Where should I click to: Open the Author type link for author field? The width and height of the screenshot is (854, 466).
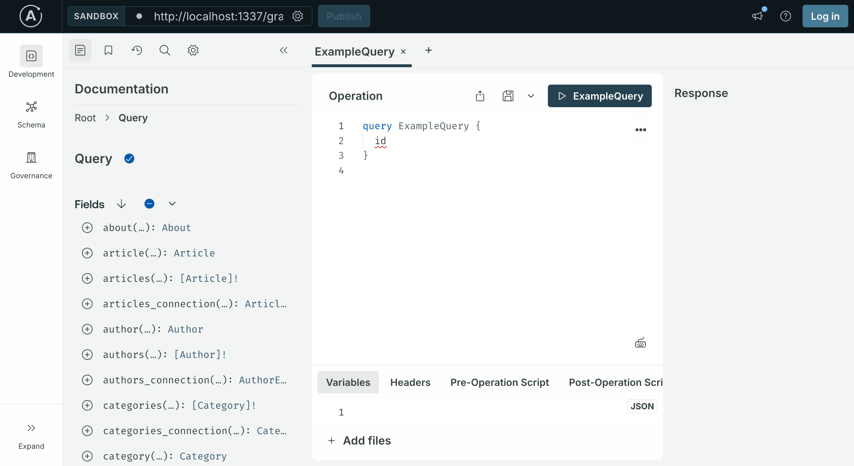tap(185, 329)
